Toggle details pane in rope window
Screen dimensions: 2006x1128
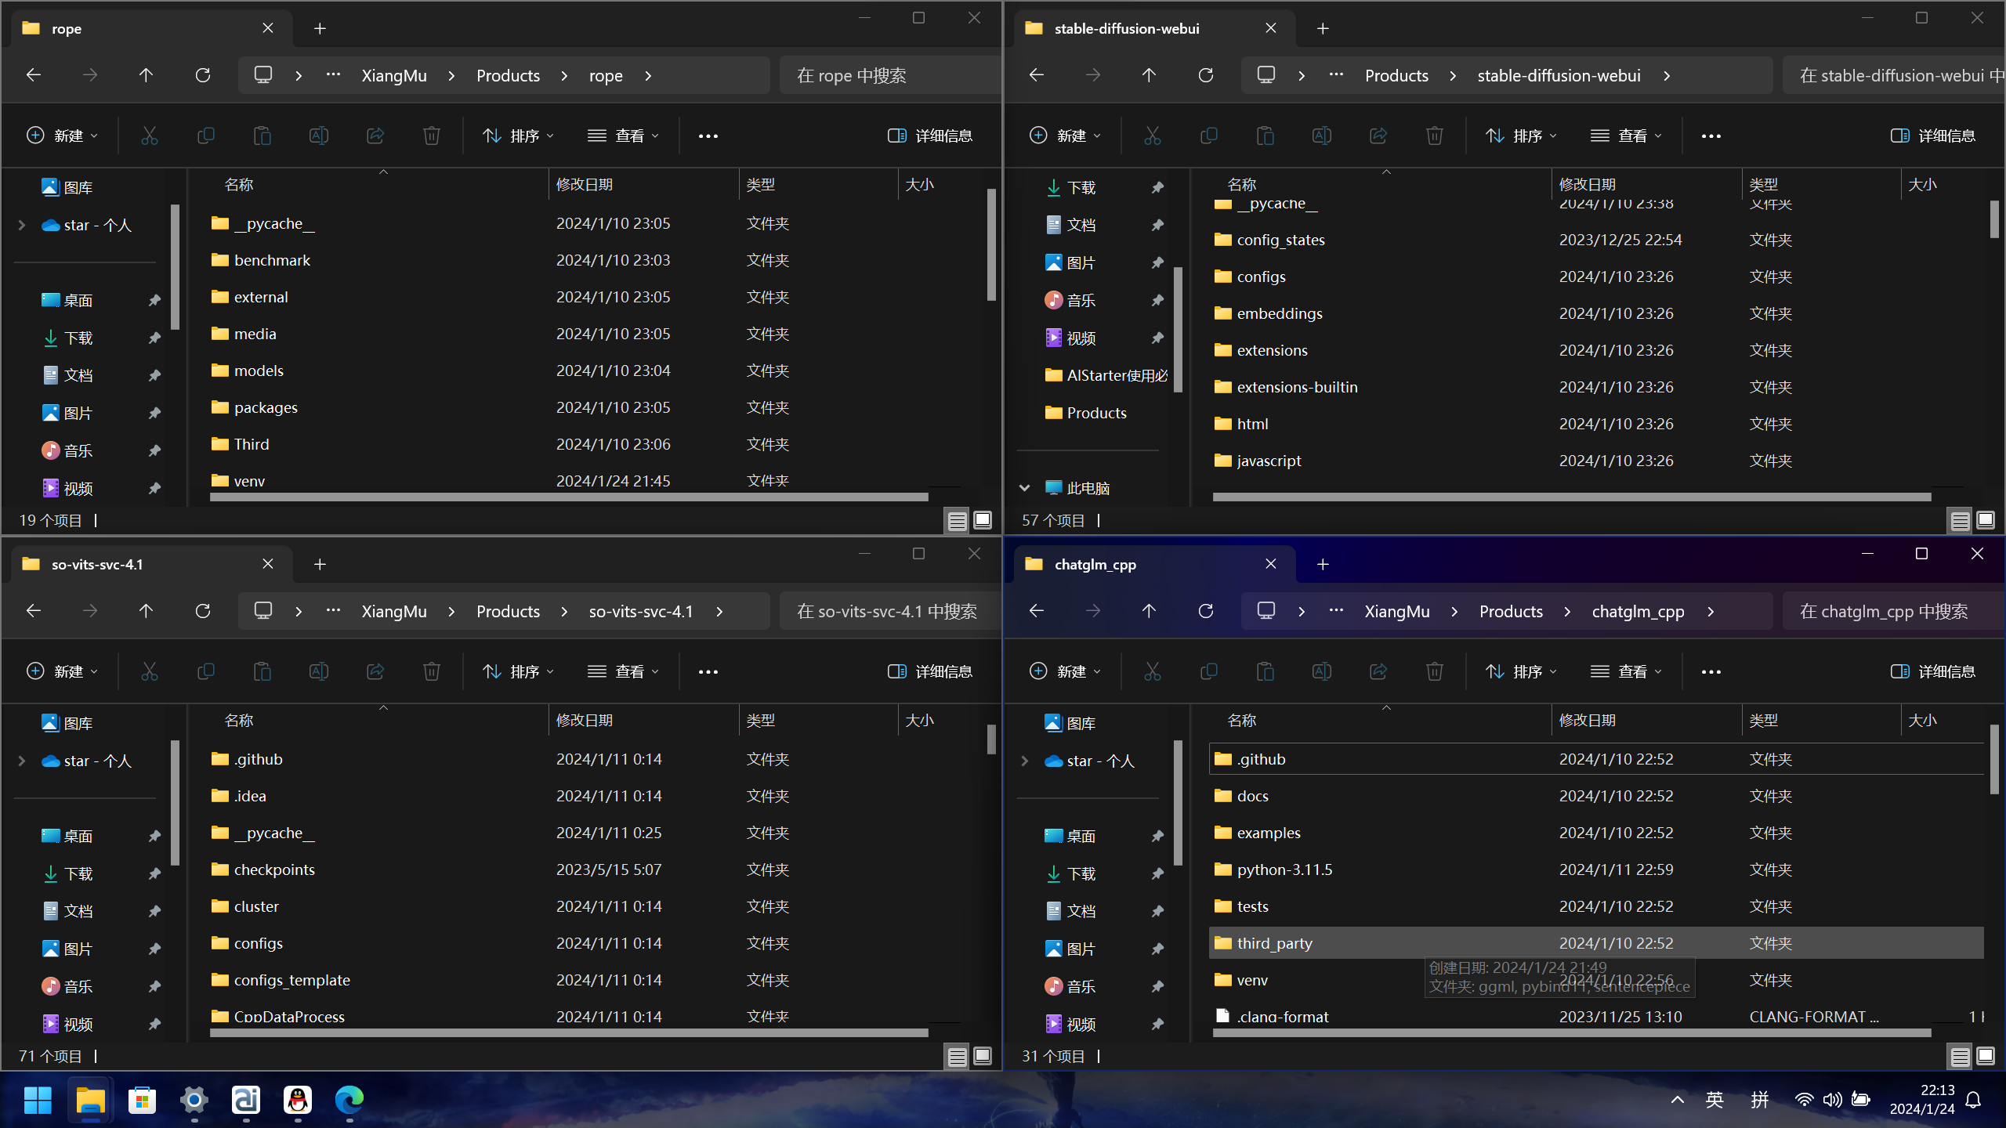click(x=930, y=136)
